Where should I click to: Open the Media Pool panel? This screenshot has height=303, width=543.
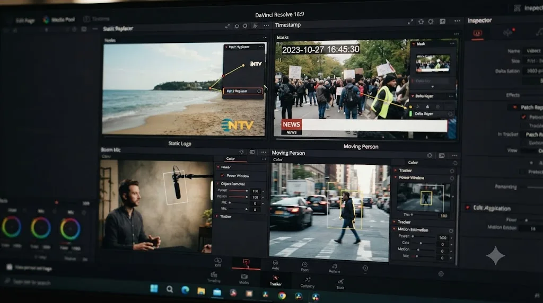click(x=59, y=20)
